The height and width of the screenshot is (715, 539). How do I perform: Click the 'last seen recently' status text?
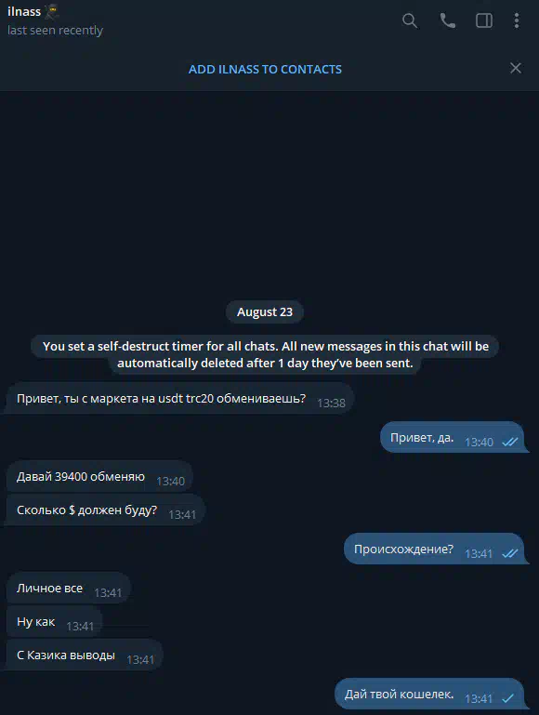(x=55, y=30)
